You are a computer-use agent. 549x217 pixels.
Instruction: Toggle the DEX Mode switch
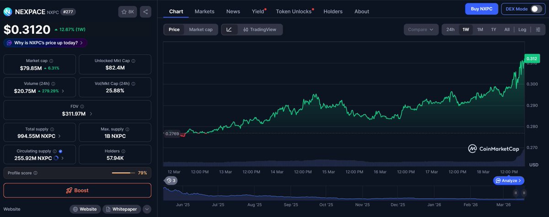536,9
